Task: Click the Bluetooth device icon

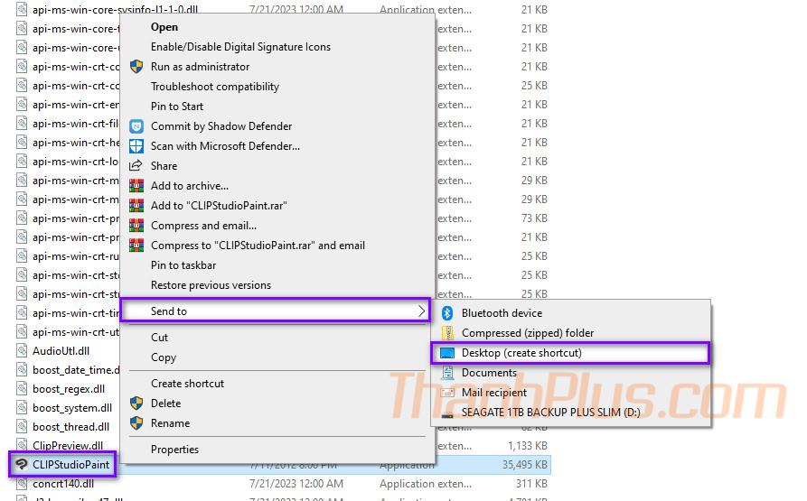Action: tap(446, 313)
